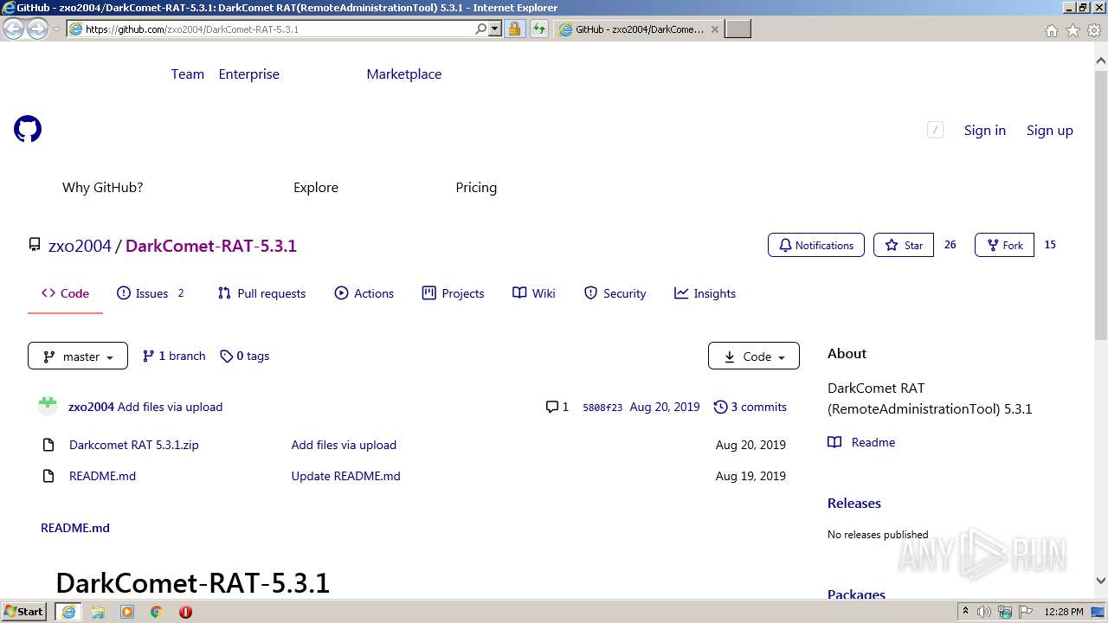
Task: Click the volume speaker tray icon
Action: click(984, 612)
